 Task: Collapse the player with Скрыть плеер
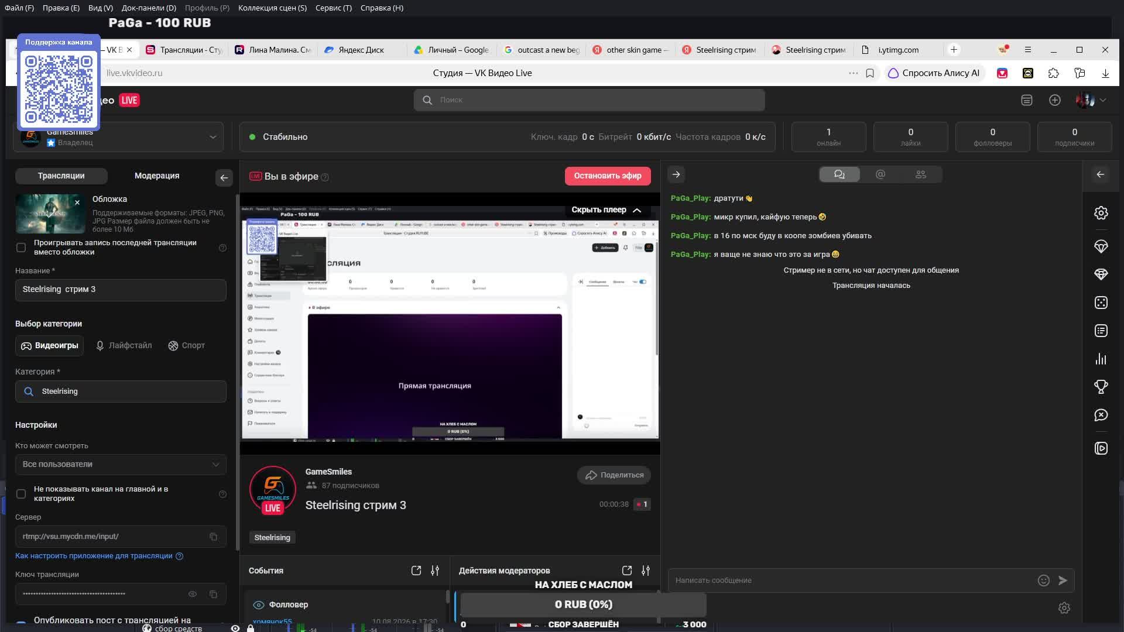pyautogui.click(x=606, y=210)
